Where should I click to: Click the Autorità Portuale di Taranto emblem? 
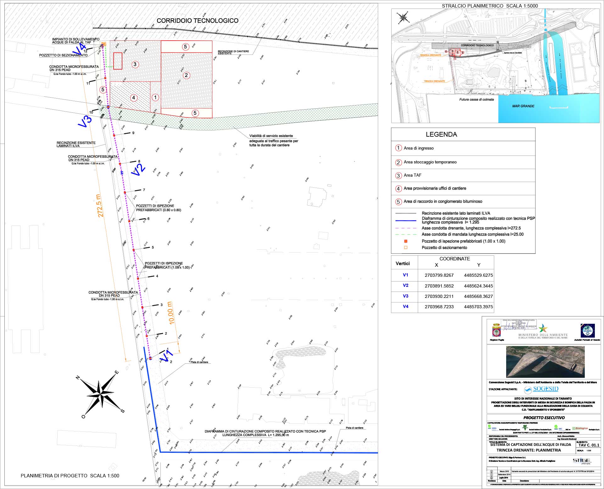pyautogui.click(x=587, y=331)
